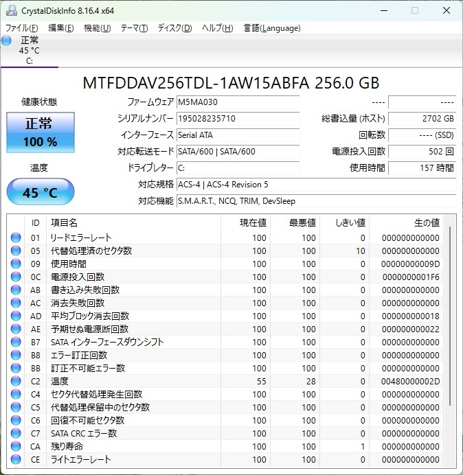Click the 項目名 column header

click(134, 222)
